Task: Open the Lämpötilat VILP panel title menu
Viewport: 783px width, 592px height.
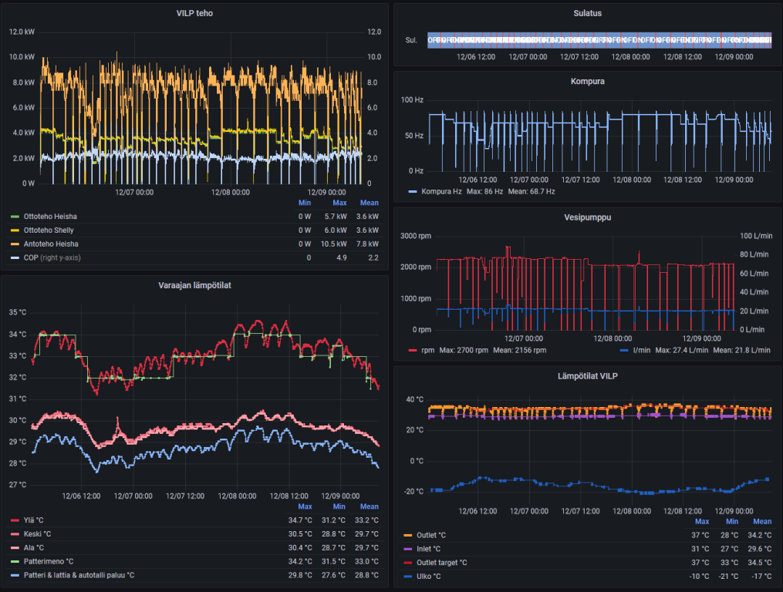Action: click(x=587, y=376)
